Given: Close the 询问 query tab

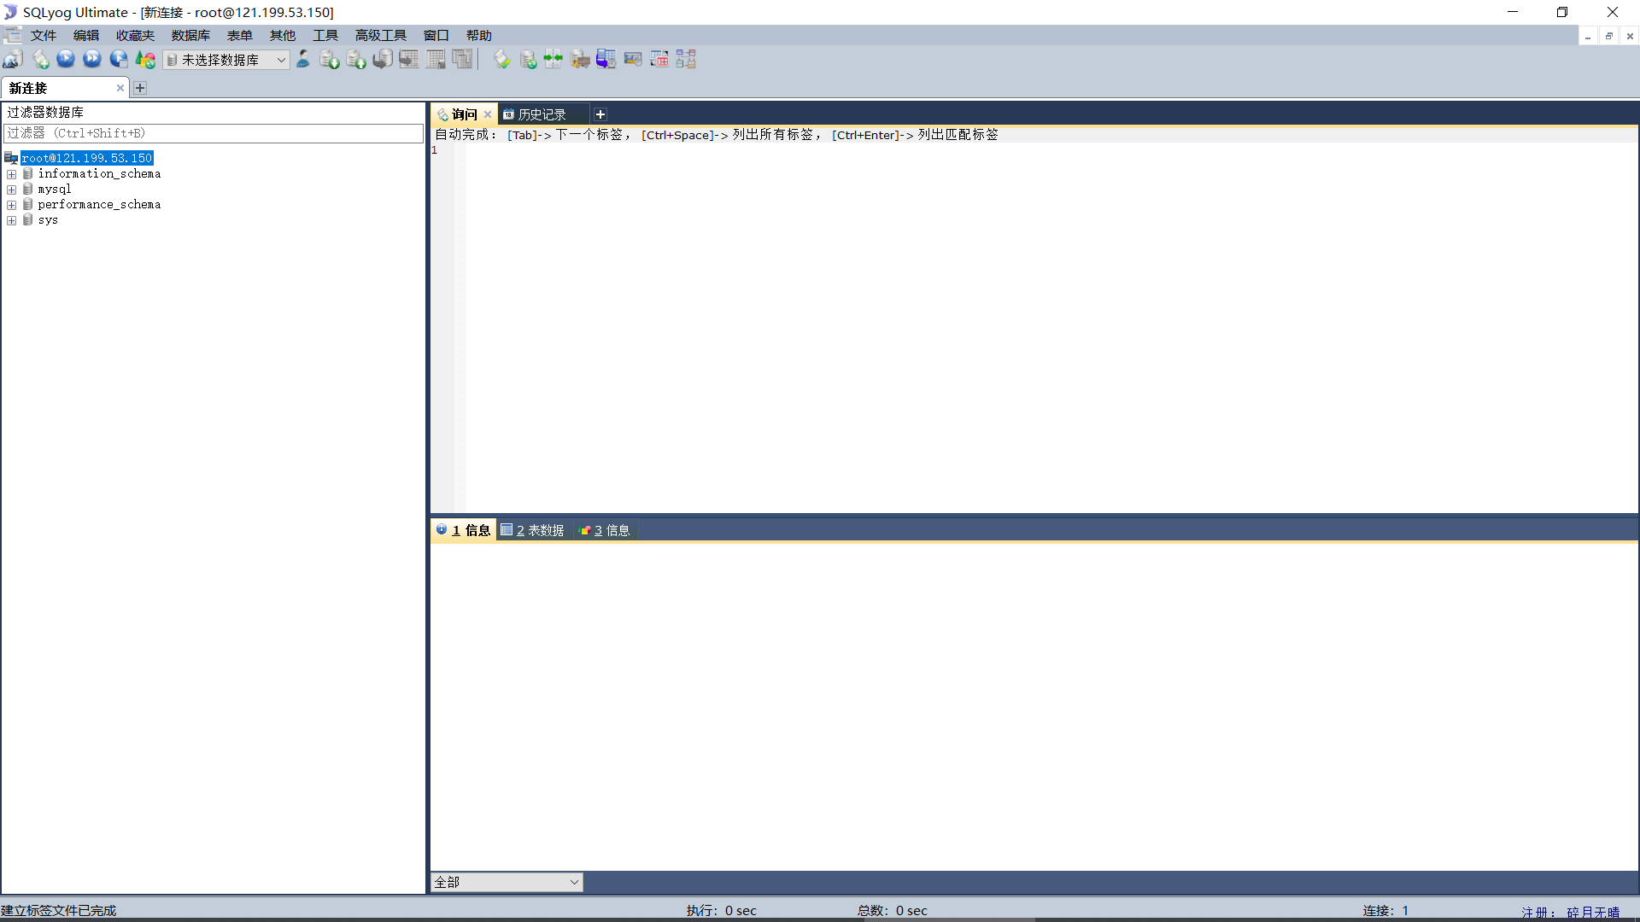Looking at the screenshot, I should (x=488, y=114).
